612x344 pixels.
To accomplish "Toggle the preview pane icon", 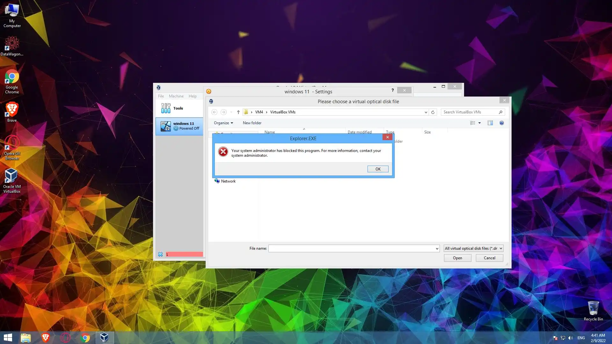I will point(490,123).
